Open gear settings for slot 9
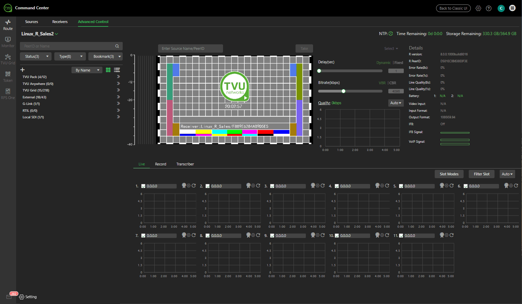 318,235
